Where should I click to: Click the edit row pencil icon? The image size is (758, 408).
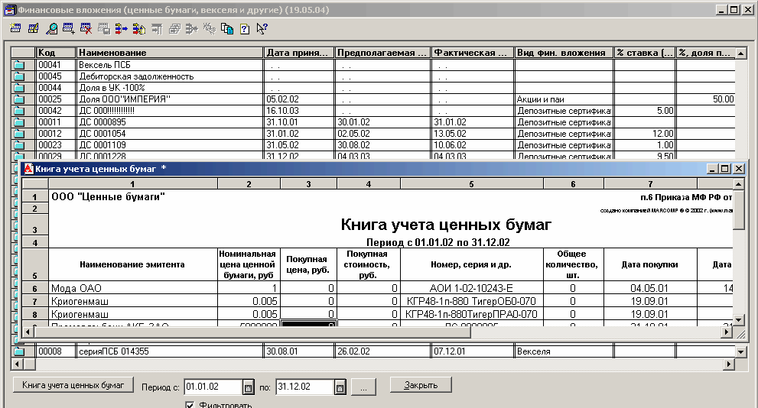(x=34, y=29)
